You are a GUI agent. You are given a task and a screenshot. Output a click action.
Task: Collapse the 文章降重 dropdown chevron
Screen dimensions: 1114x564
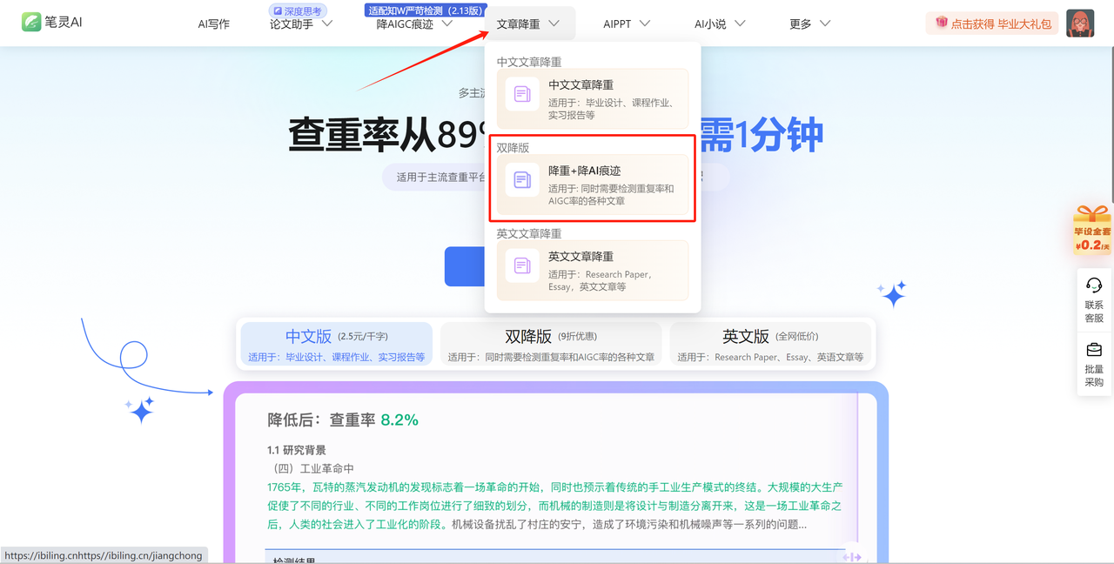(x=554, y=23)
